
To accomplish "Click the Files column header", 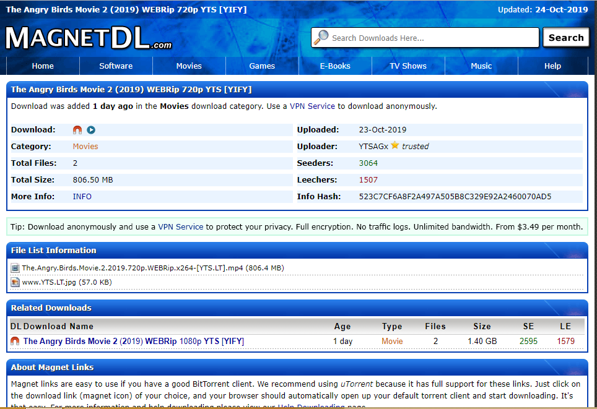I will click(x=435, y=327).
